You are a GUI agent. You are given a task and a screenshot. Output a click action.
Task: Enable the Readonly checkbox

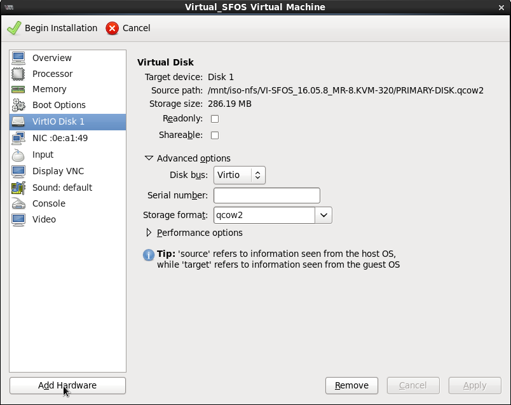215,119
